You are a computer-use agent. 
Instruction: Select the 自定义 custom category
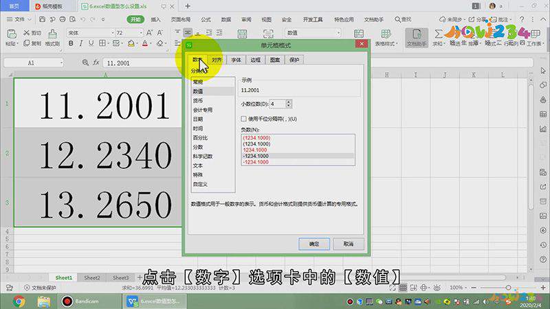tap(212, 184)
